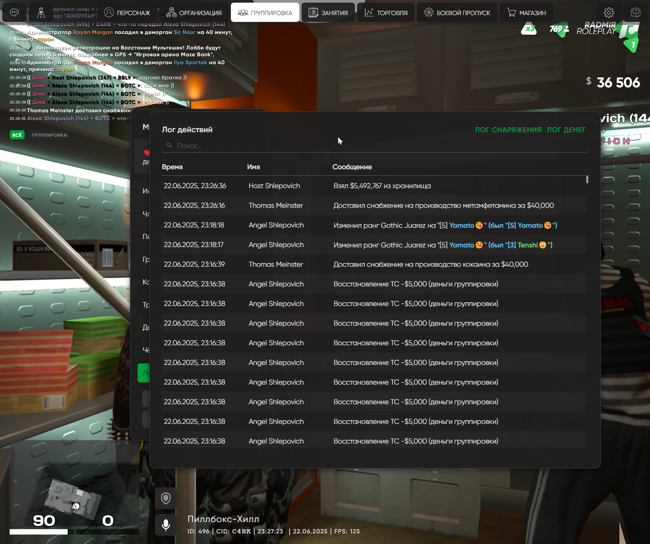This screenshot has height=544, width=650.
Task: Click timestamp 22.06.2025, 23:18:18
Action: click(193, 225)
